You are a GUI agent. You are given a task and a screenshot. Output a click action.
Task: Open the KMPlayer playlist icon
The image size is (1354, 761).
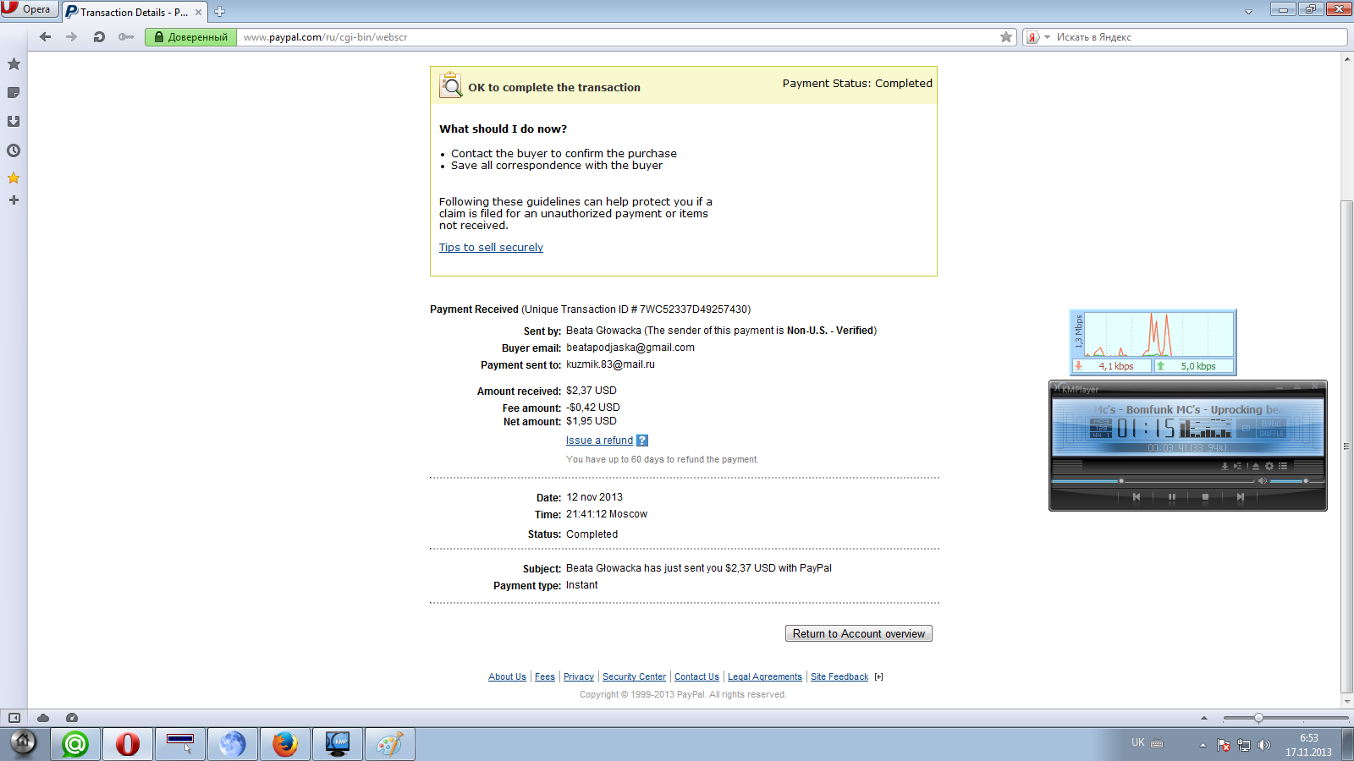click(x=1283, y=466)
